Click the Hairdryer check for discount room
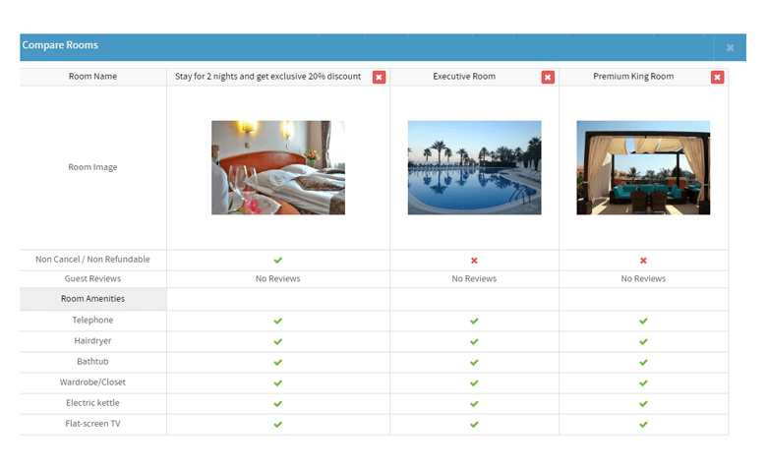 click(278, 341)
